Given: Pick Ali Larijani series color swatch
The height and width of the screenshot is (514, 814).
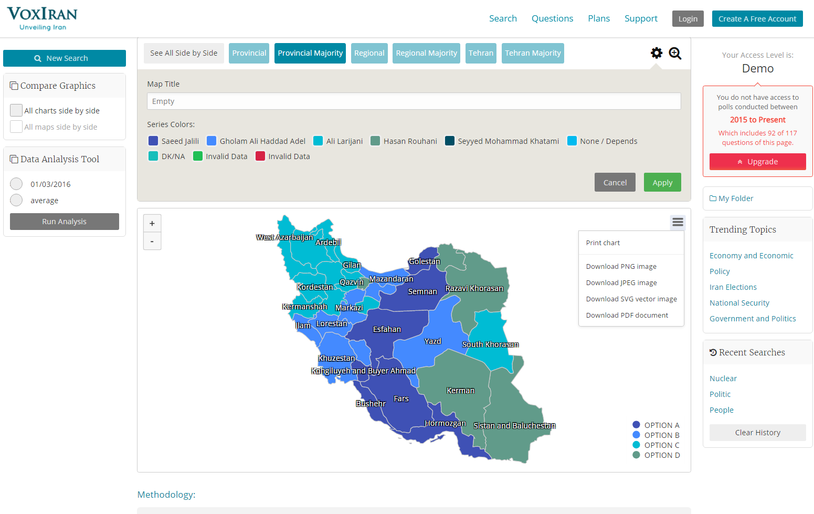Looking at the screenshot, I should point(318,141).
